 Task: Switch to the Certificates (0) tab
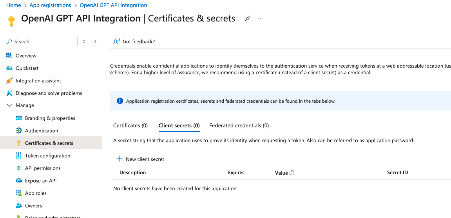tap(130, 125)
